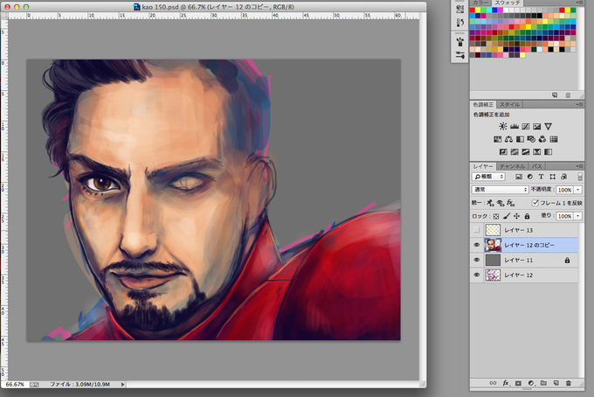Hide the レイヤー 11 layer
The height and width of the screenshot is (397, 594).
click(477, 260)
